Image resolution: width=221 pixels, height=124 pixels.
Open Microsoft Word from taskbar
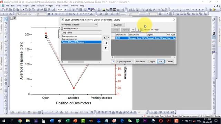(x=51, y=121)
